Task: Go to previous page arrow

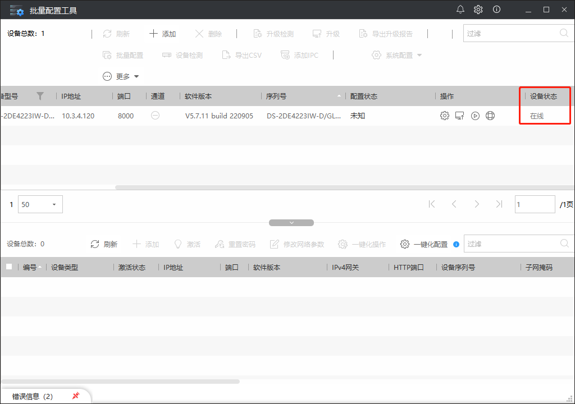Action: (454, 204)
